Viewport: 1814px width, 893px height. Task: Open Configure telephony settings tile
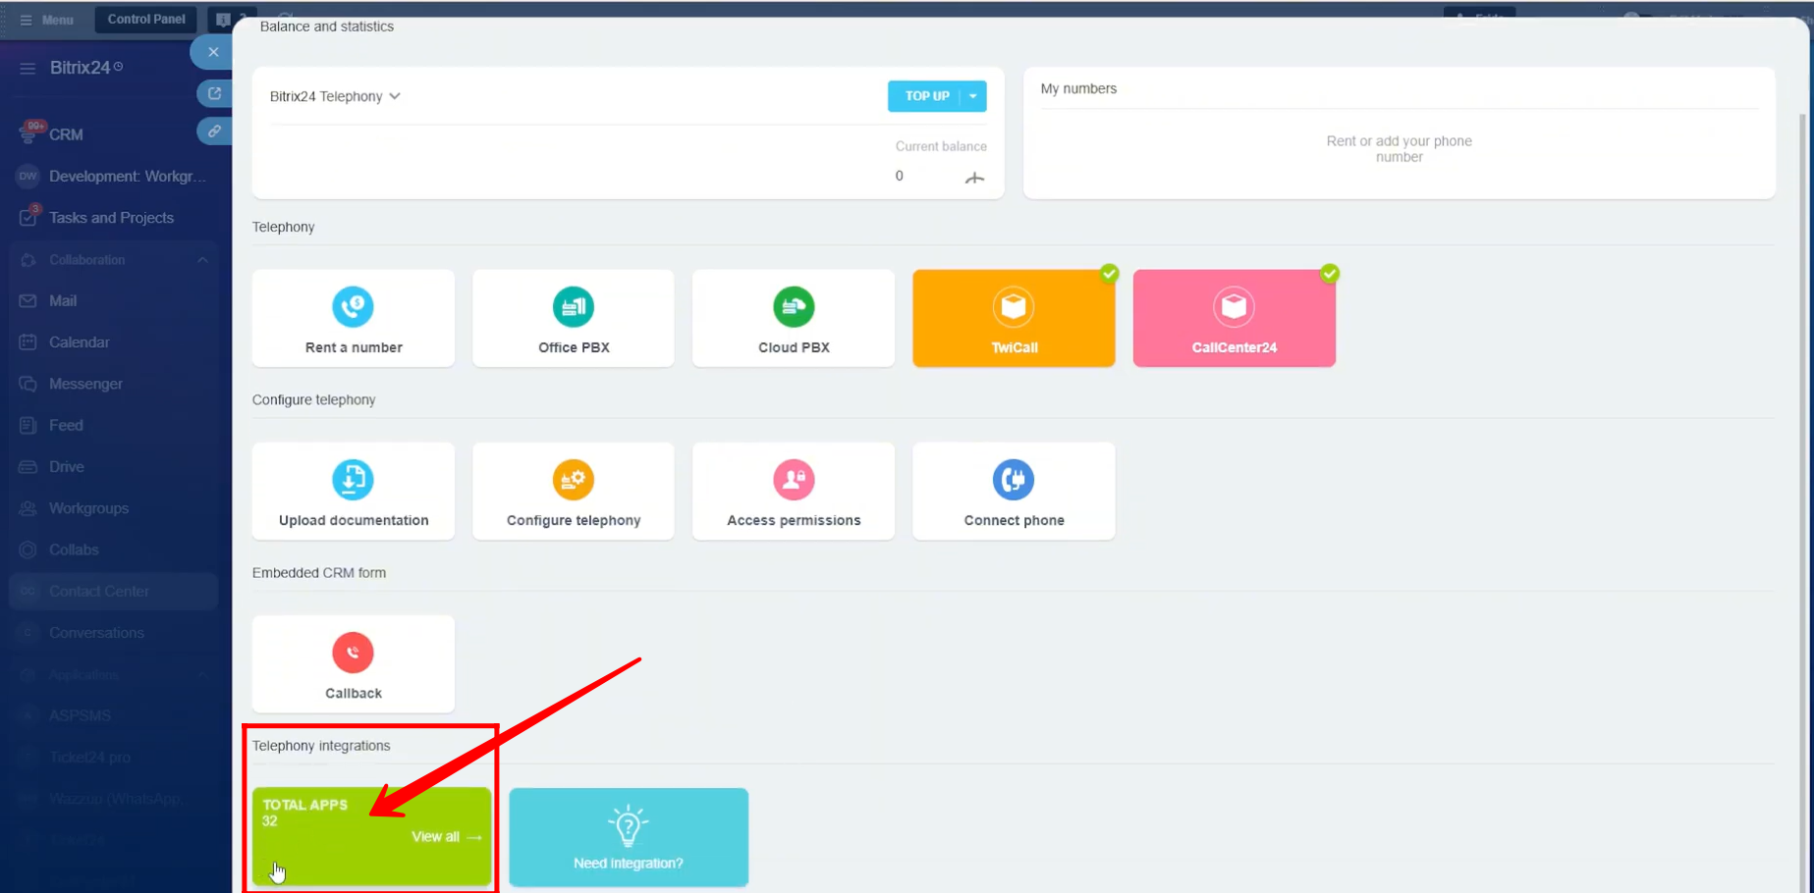tap(574, 491)
